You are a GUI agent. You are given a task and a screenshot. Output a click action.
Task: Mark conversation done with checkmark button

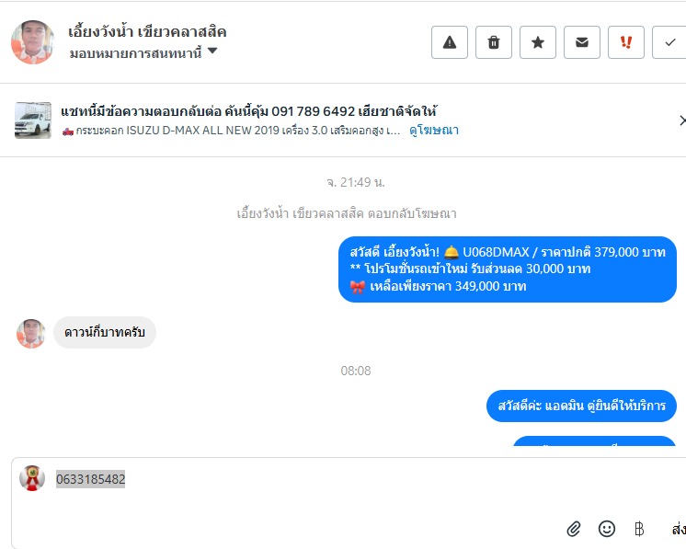pos(669,42)
